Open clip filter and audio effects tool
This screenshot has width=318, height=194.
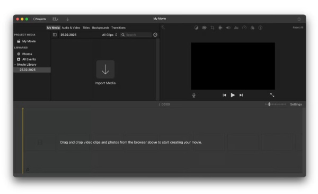pyautogui.click(x=252, y=28)
